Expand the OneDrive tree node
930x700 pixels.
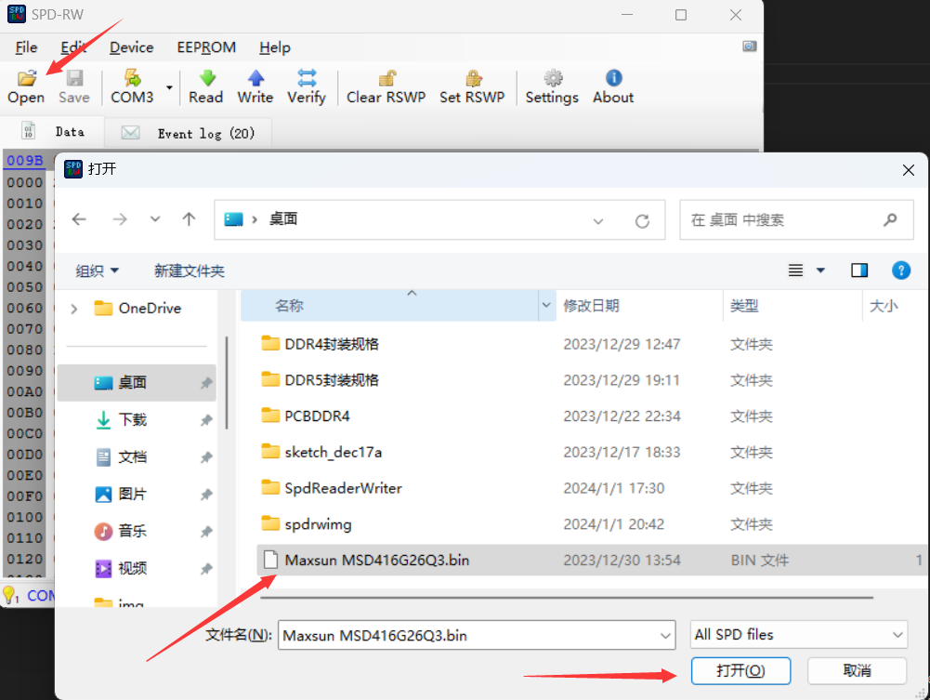coord(74,309)
